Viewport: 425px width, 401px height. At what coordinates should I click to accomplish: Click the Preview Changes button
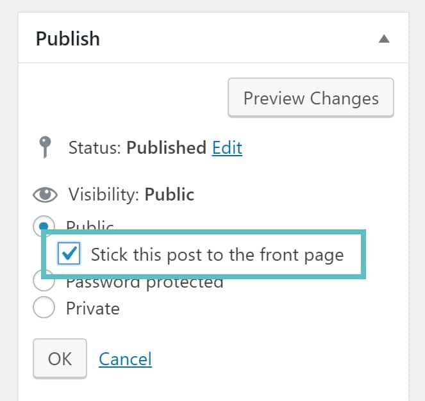tap(311, 99)
